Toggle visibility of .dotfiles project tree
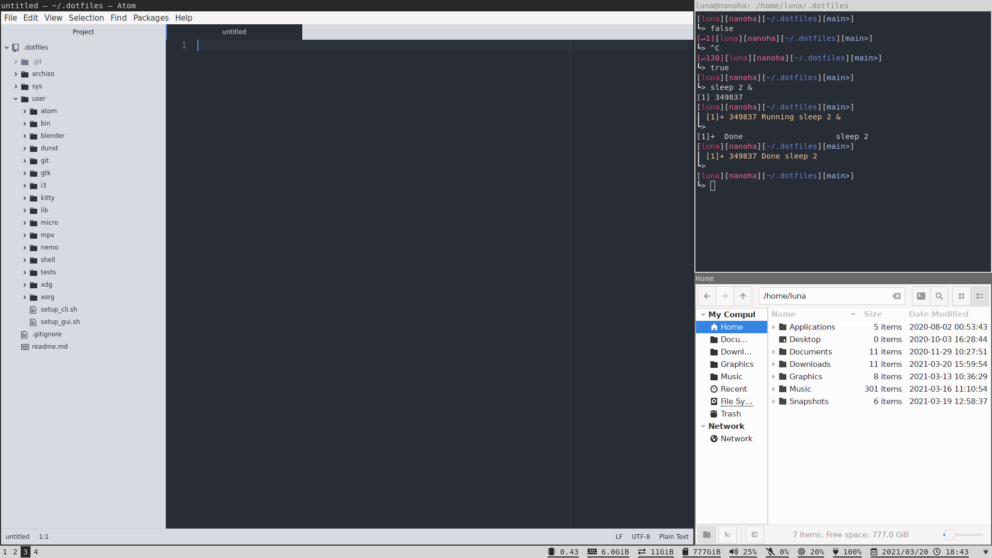 [7, 47]
